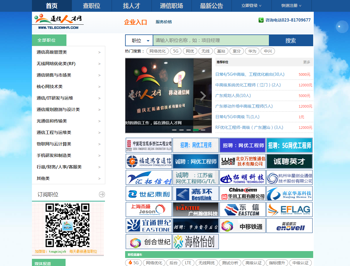Open the 企业入口 link
This screenshot has width=350, height=266.
point(135,22)
